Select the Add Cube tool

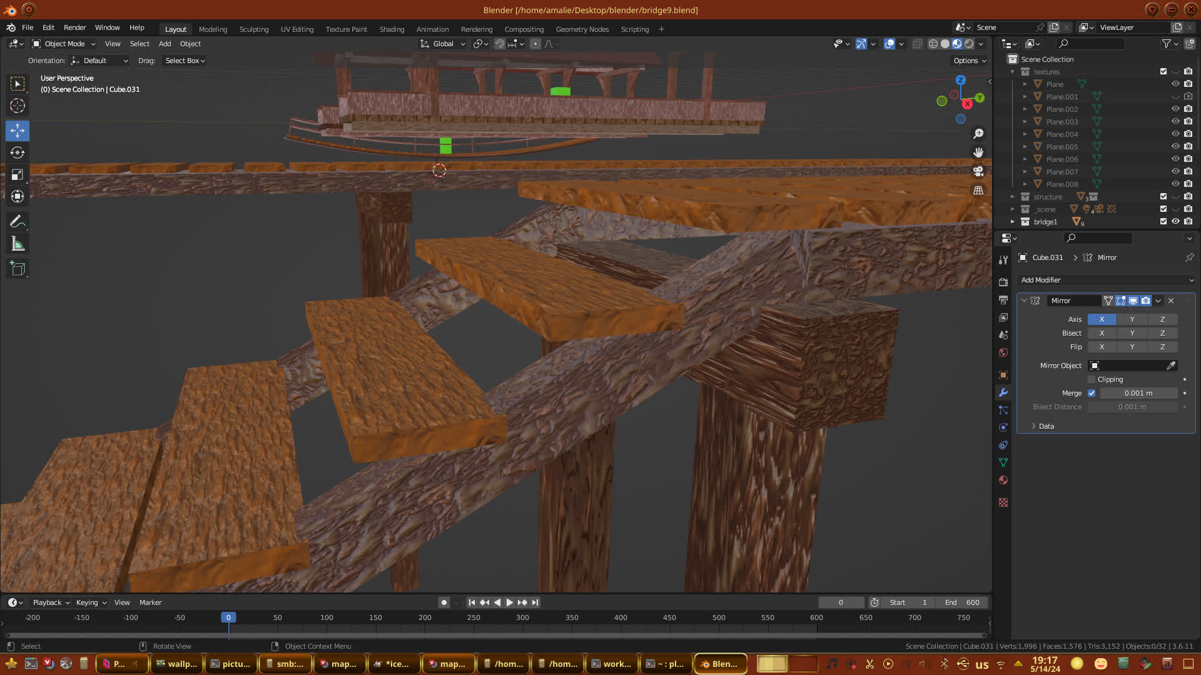(18, 269)
